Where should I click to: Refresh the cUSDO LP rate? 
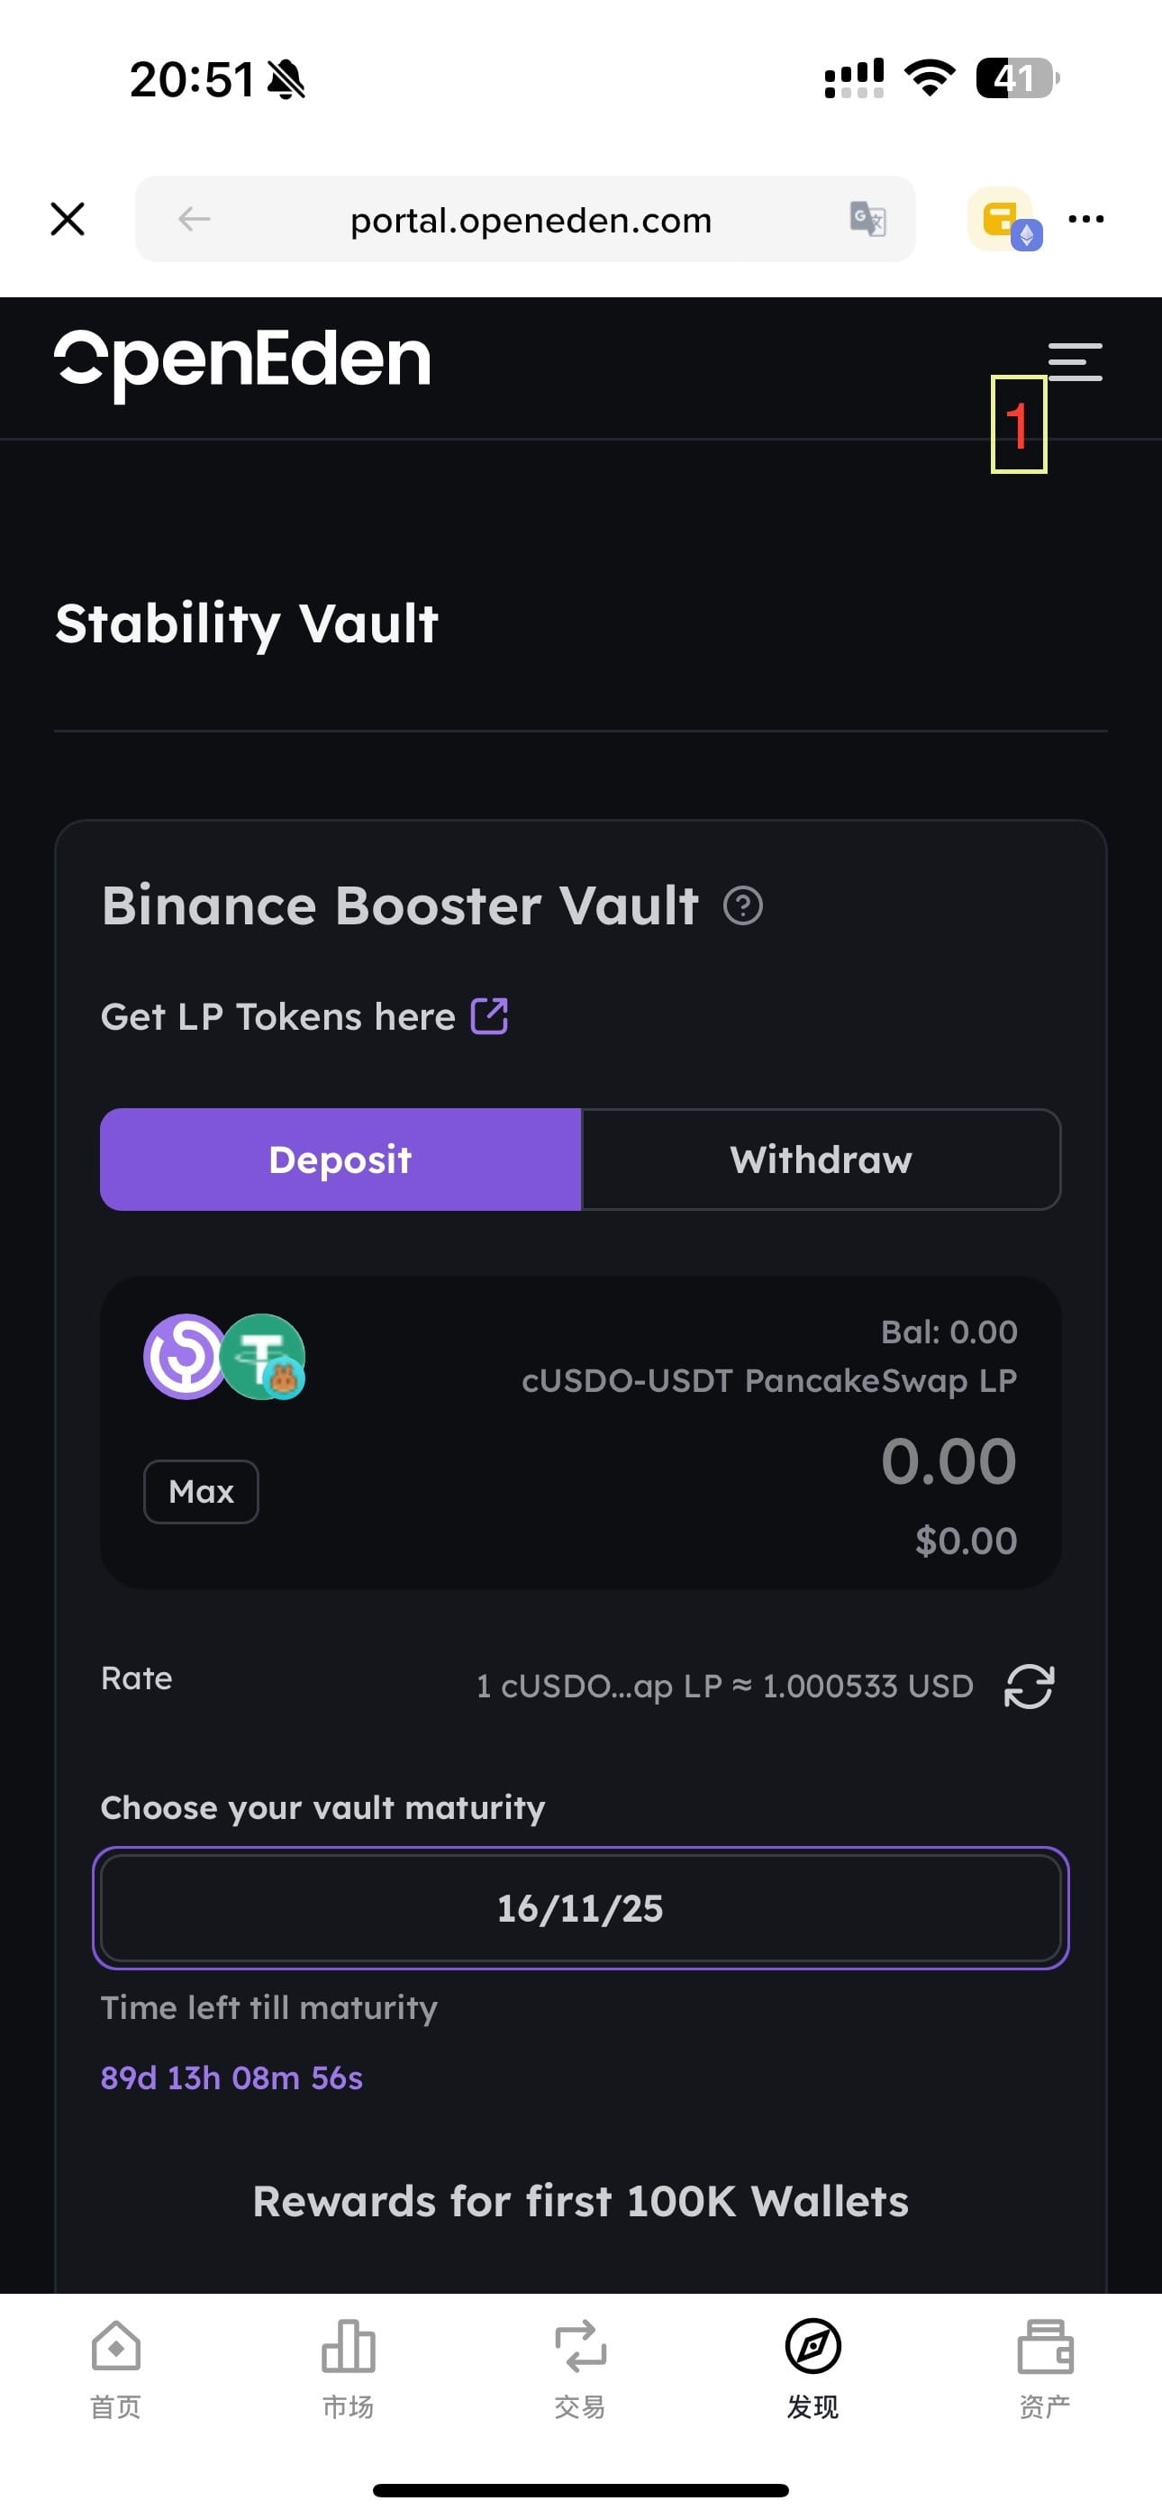coord(1029,1686)
